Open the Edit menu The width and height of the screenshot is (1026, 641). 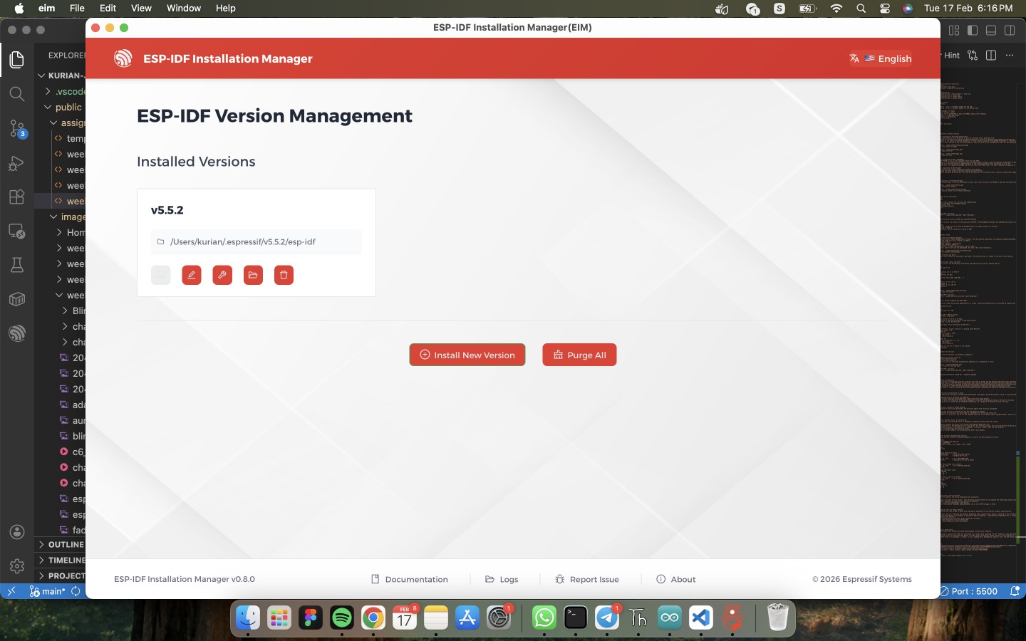(x=108, y=9)
